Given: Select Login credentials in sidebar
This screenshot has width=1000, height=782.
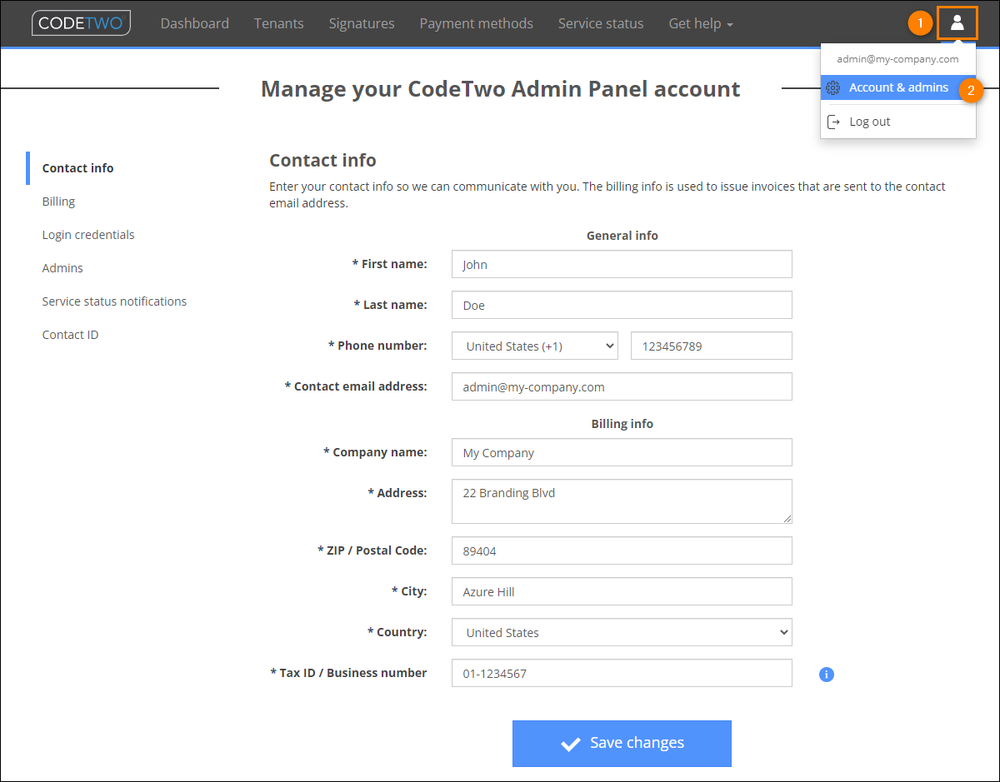Looking at the screenshot, I should 87,234.
